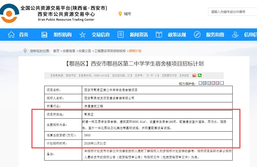Set font size to 中
The width and height of the screenshot is (257, 167).
(152, 75)
